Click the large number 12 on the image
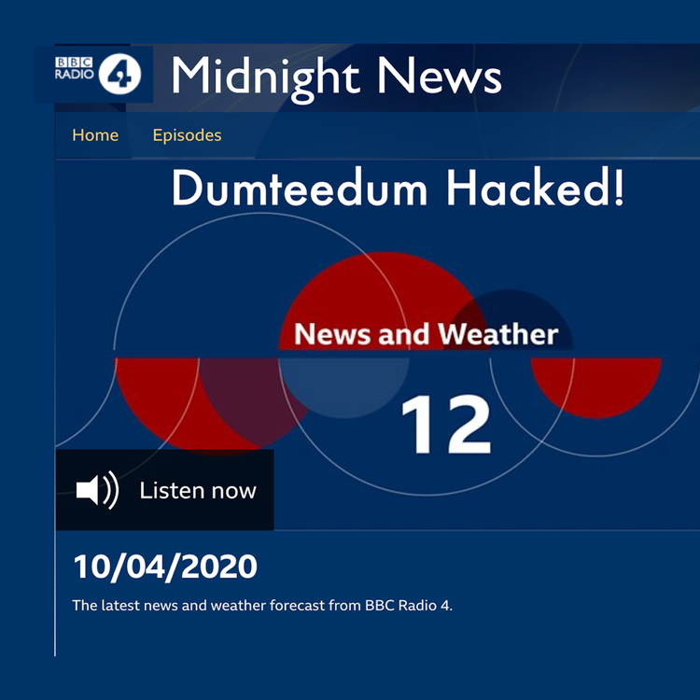Image resolution: width=700 pixels, height=700 pixels. (x=446, y=424)
